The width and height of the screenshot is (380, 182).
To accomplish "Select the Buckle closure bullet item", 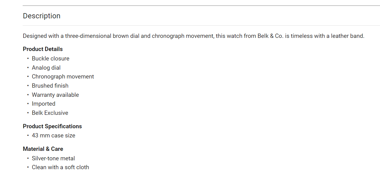I will click(51, 59).
